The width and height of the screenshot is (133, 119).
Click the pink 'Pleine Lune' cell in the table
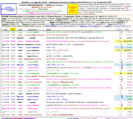[x=33, y=108]
